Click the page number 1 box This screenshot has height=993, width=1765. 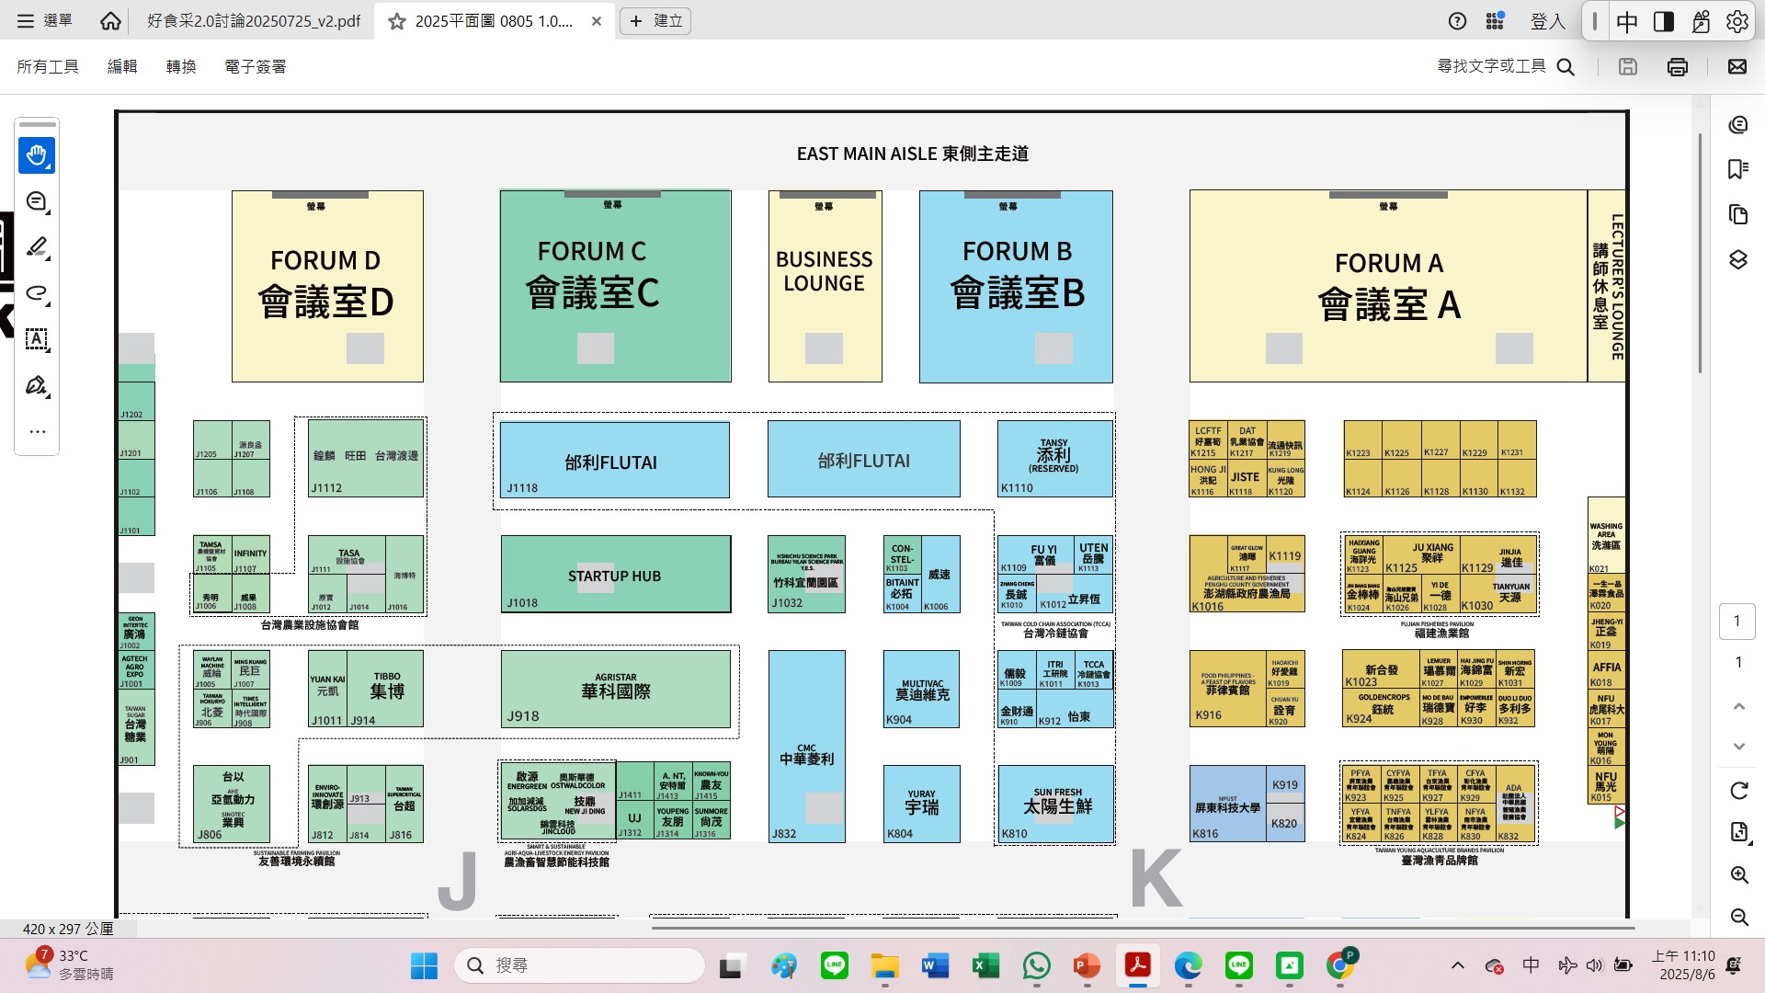(x=1737, y=621)
